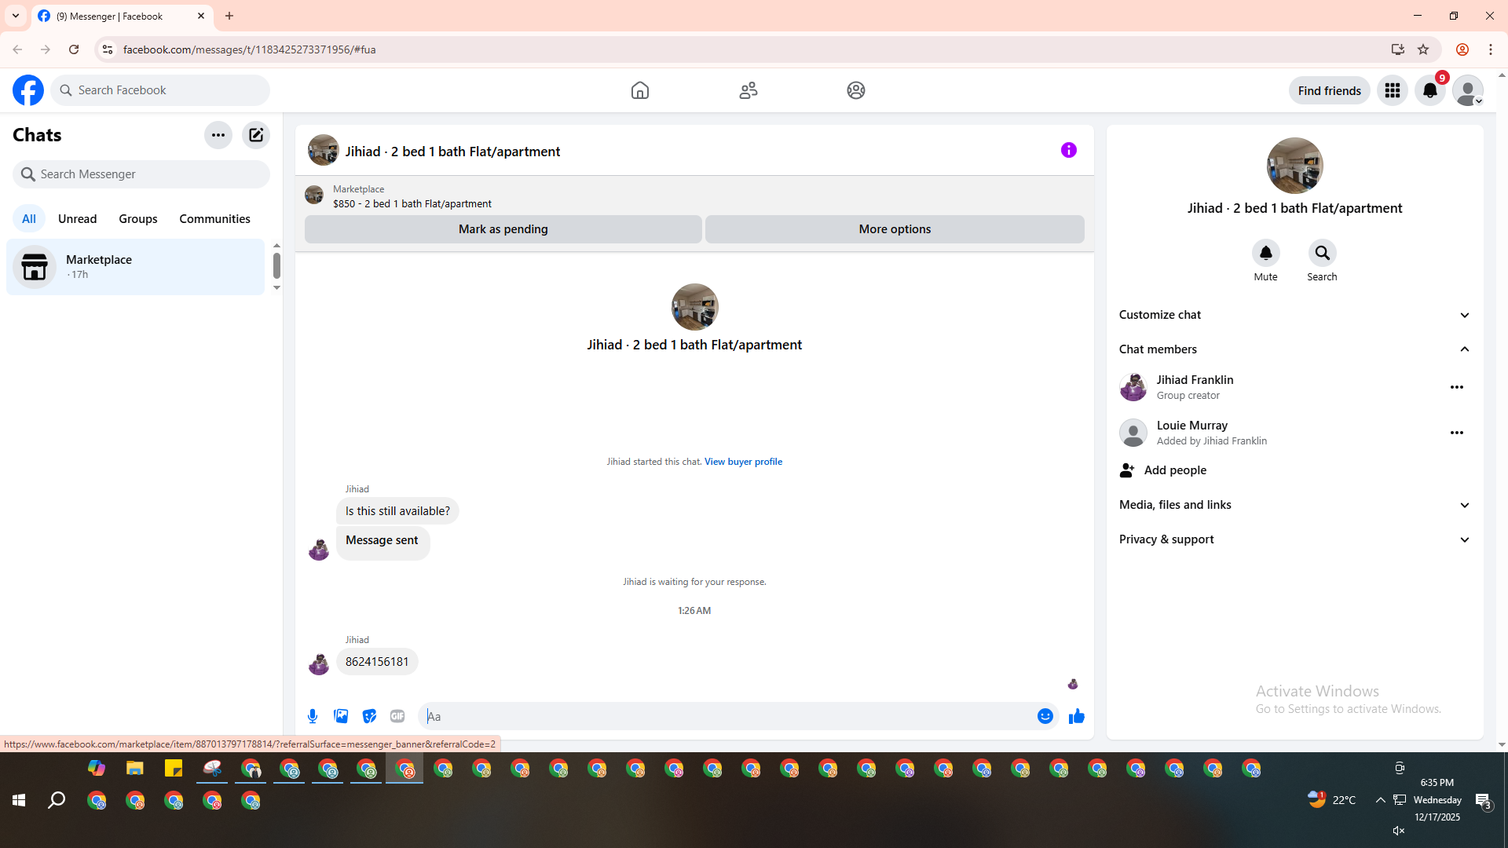Viewport: 1508px width, 848px height.
Task: Open the GIF picker icon
Action: pos(397,716)
